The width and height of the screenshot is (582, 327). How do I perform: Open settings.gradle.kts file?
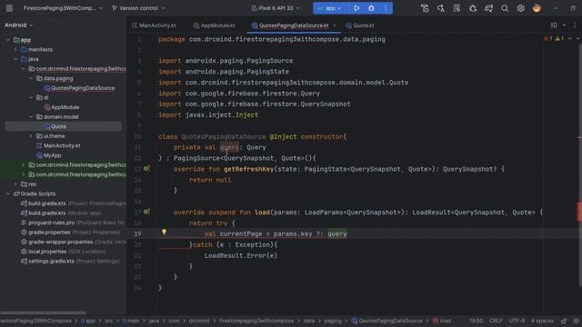46,262
